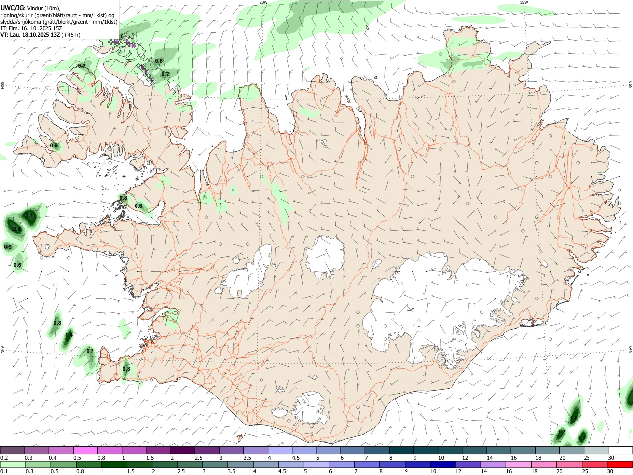The height and width of the screenshot is (475, 633).
Task: Click the 'VT: Lau. 18.10.2025 13Z' valid time text
Action: (31, 35)
